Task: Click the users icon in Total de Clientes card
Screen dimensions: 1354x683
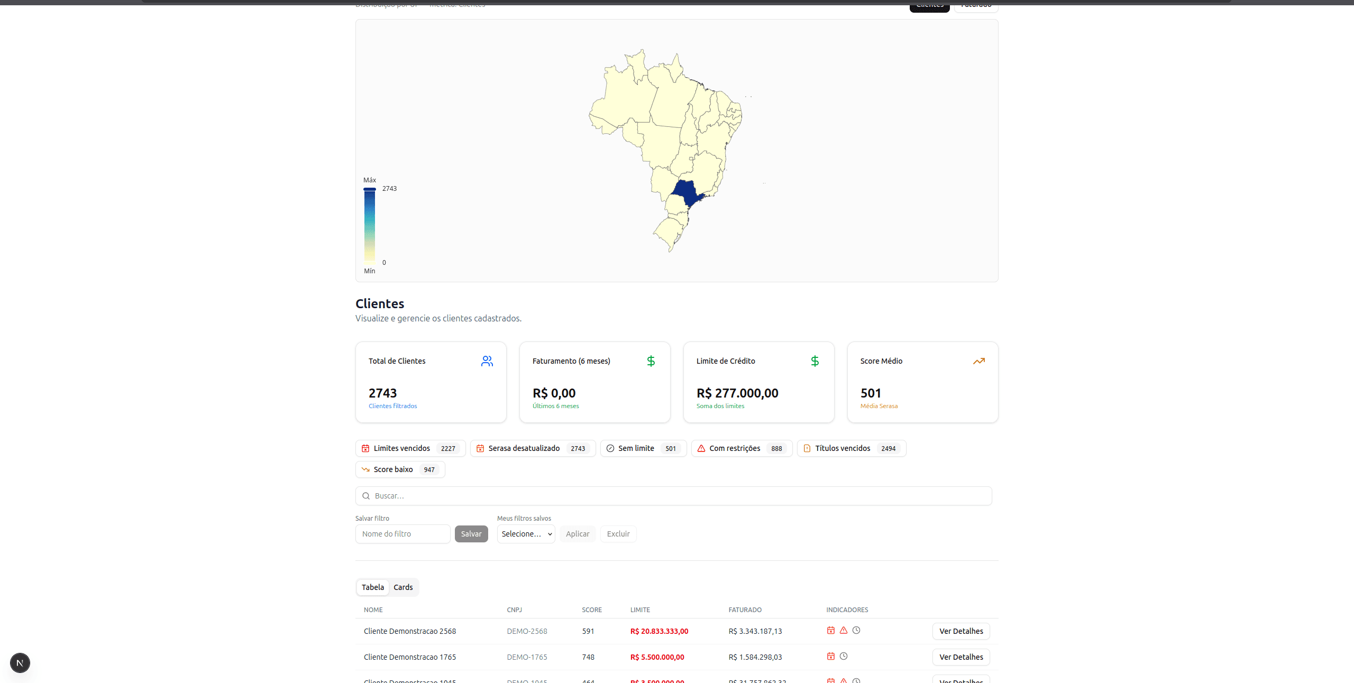Action: pos(487,361)
